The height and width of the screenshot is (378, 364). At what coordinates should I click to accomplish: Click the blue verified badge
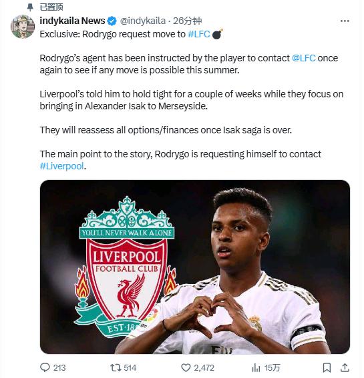point(112,21)
